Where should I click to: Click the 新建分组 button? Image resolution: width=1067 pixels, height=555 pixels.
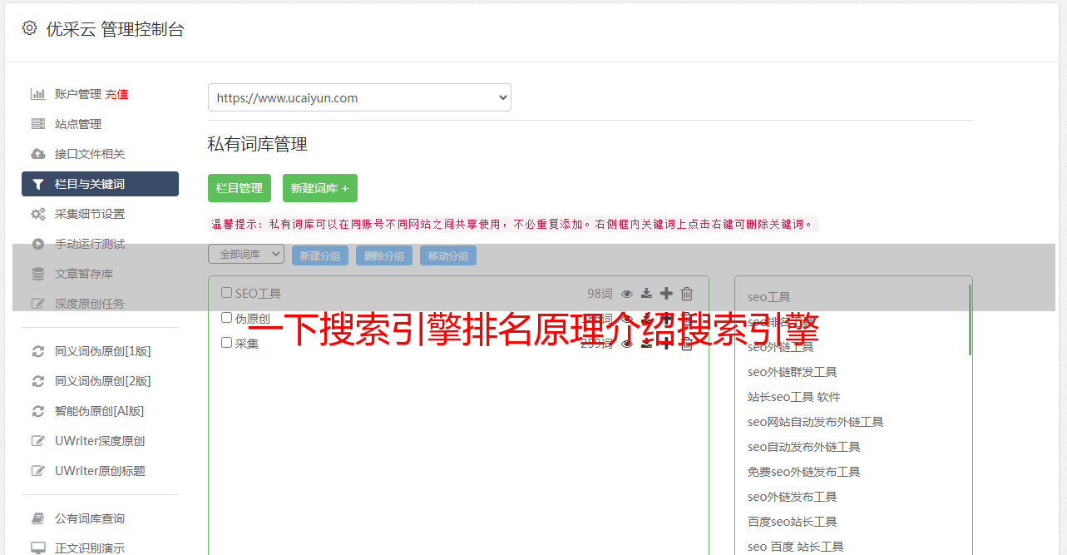(320, 255)
